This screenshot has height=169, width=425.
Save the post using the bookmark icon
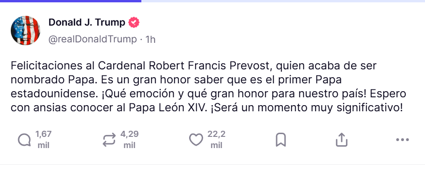coord(281,140)
